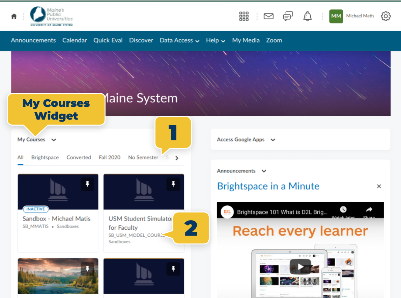This screenshot has height=298, width=401.
Task: Click the D2L channel logo on video
Action: click(x=227, y=212)
